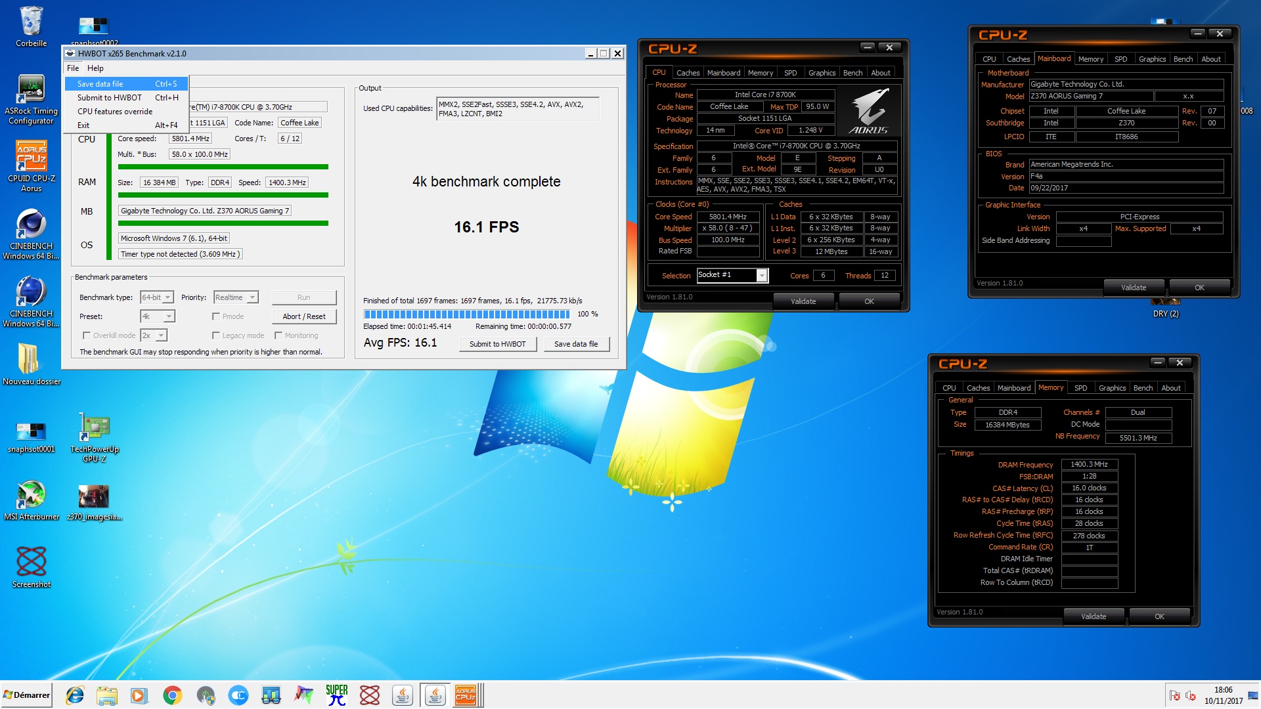Click the second Java taskbar icon
Viewport: 1261px width, 709px height.
(435, 695)
